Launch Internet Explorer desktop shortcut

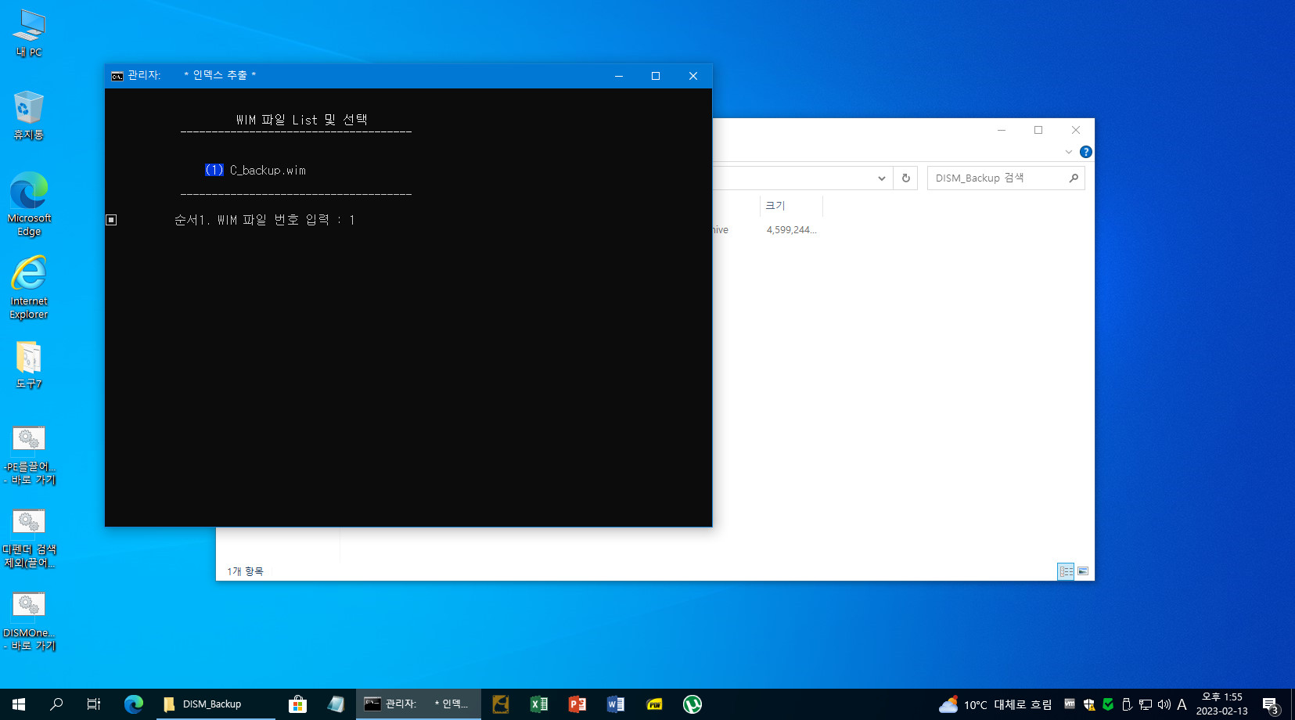pos(29,287)
